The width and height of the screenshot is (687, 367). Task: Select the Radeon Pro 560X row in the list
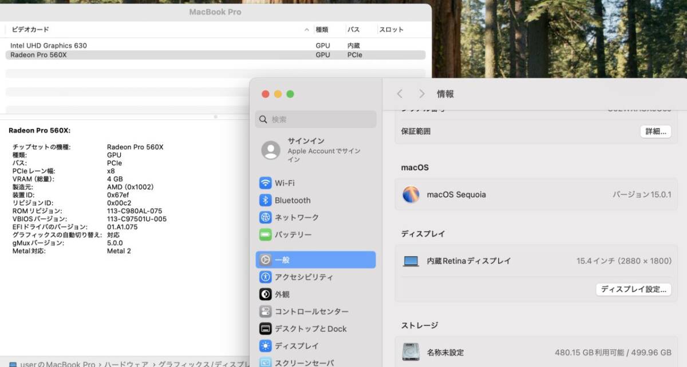215,55
